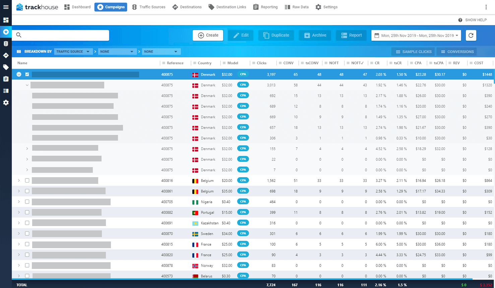Viewport: 495px width, 288px height.
Task: Check the Belgium 400816 campaign checkbox
Action: (x=27, y=181)
